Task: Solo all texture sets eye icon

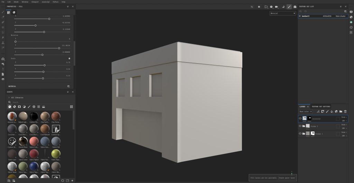Action: point(306,11)
